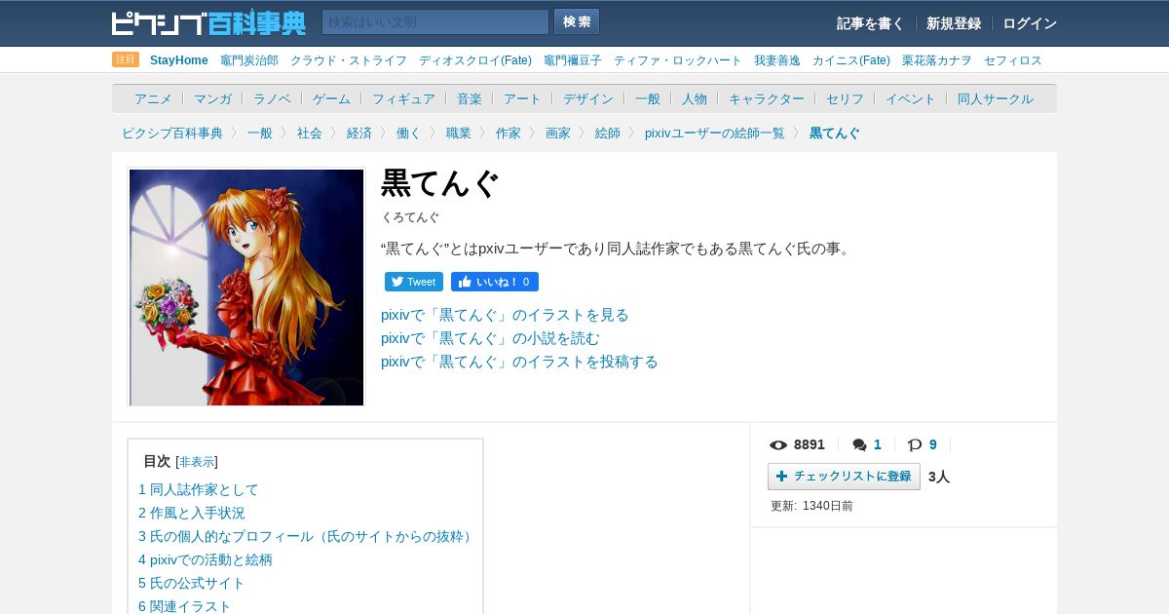Open pixivで「黒てんぐ」の小説を読む link

click(x=490, y=338)
